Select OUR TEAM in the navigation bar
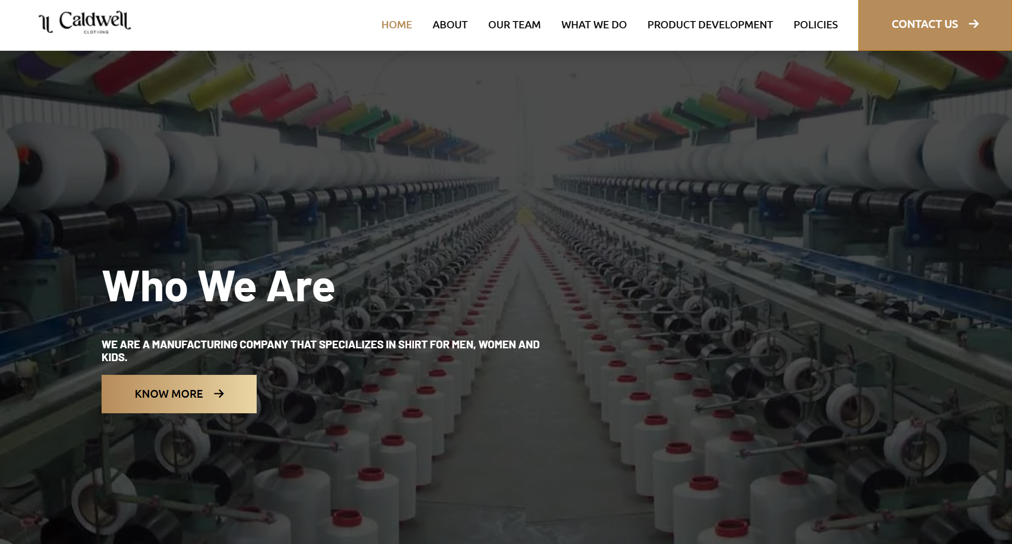 pyautogui.click(x=514, y=25)
